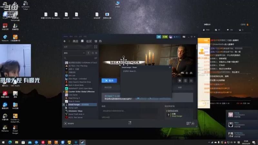Click the sort arrow button in library sidebar
Viewport: 258px width, 145px height.
(88, 53)
